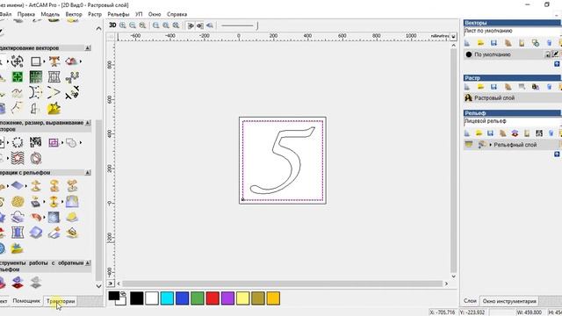Open the green grid pattern tool
Viewport: 562px width, 316px height.
35,76
